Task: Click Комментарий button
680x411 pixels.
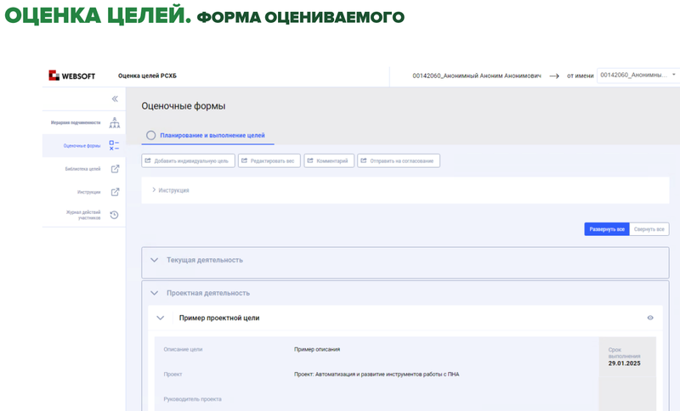Action: coord(329,160)
